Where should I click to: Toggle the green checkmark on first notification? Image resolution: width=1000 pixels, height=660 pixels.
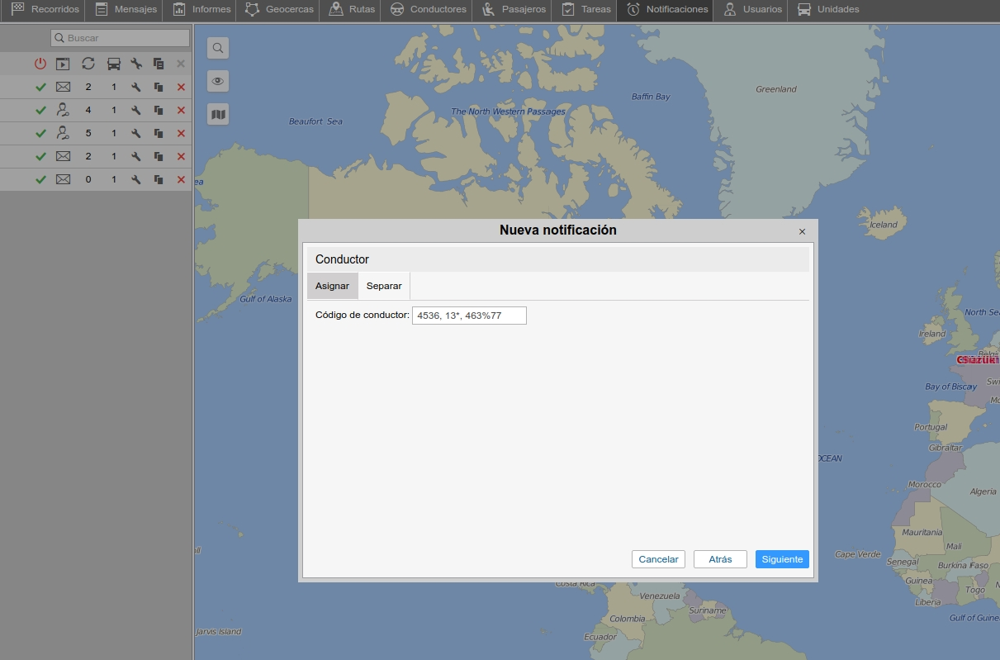pos(40,87)
